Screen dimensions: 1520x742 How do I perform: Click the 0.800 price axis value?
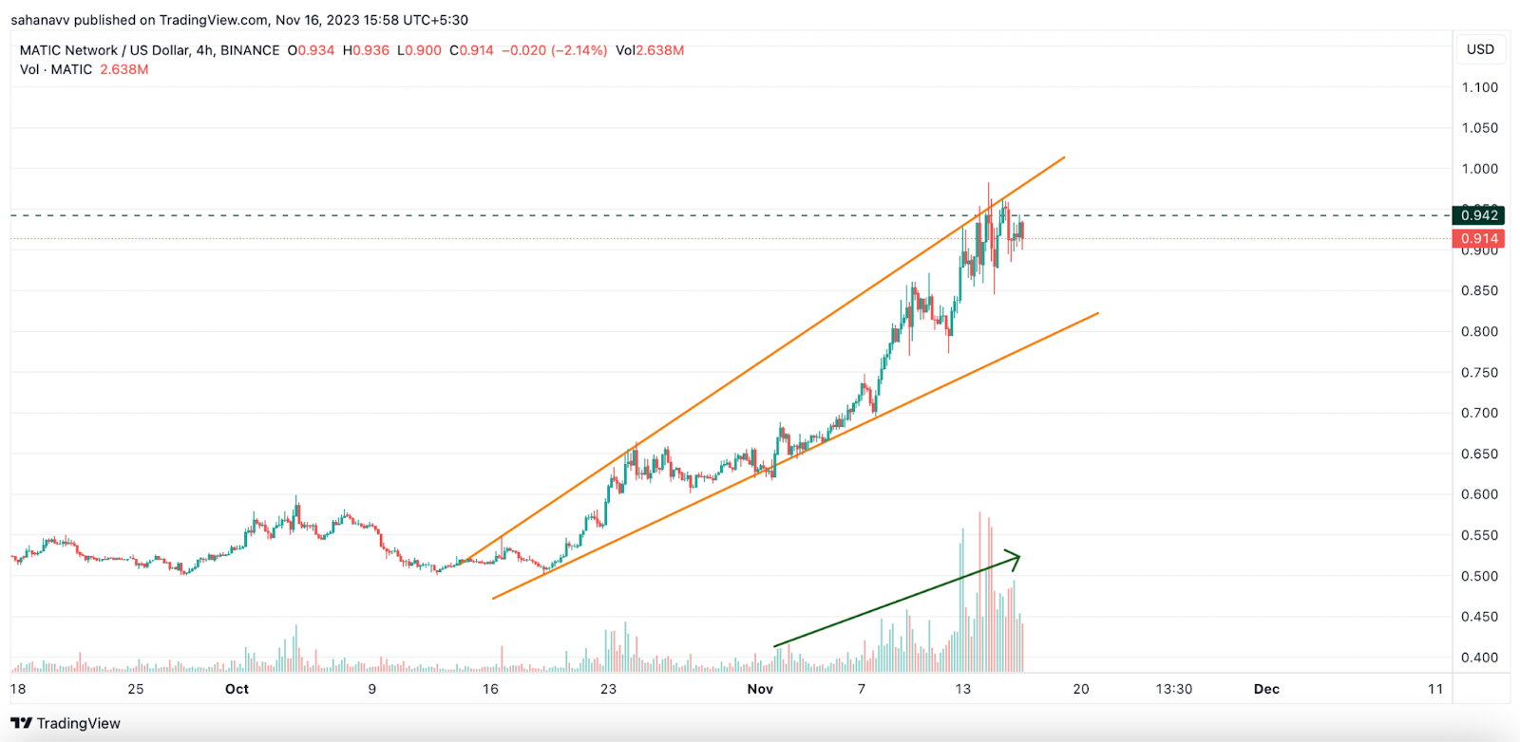click(x=1479, y=332)
